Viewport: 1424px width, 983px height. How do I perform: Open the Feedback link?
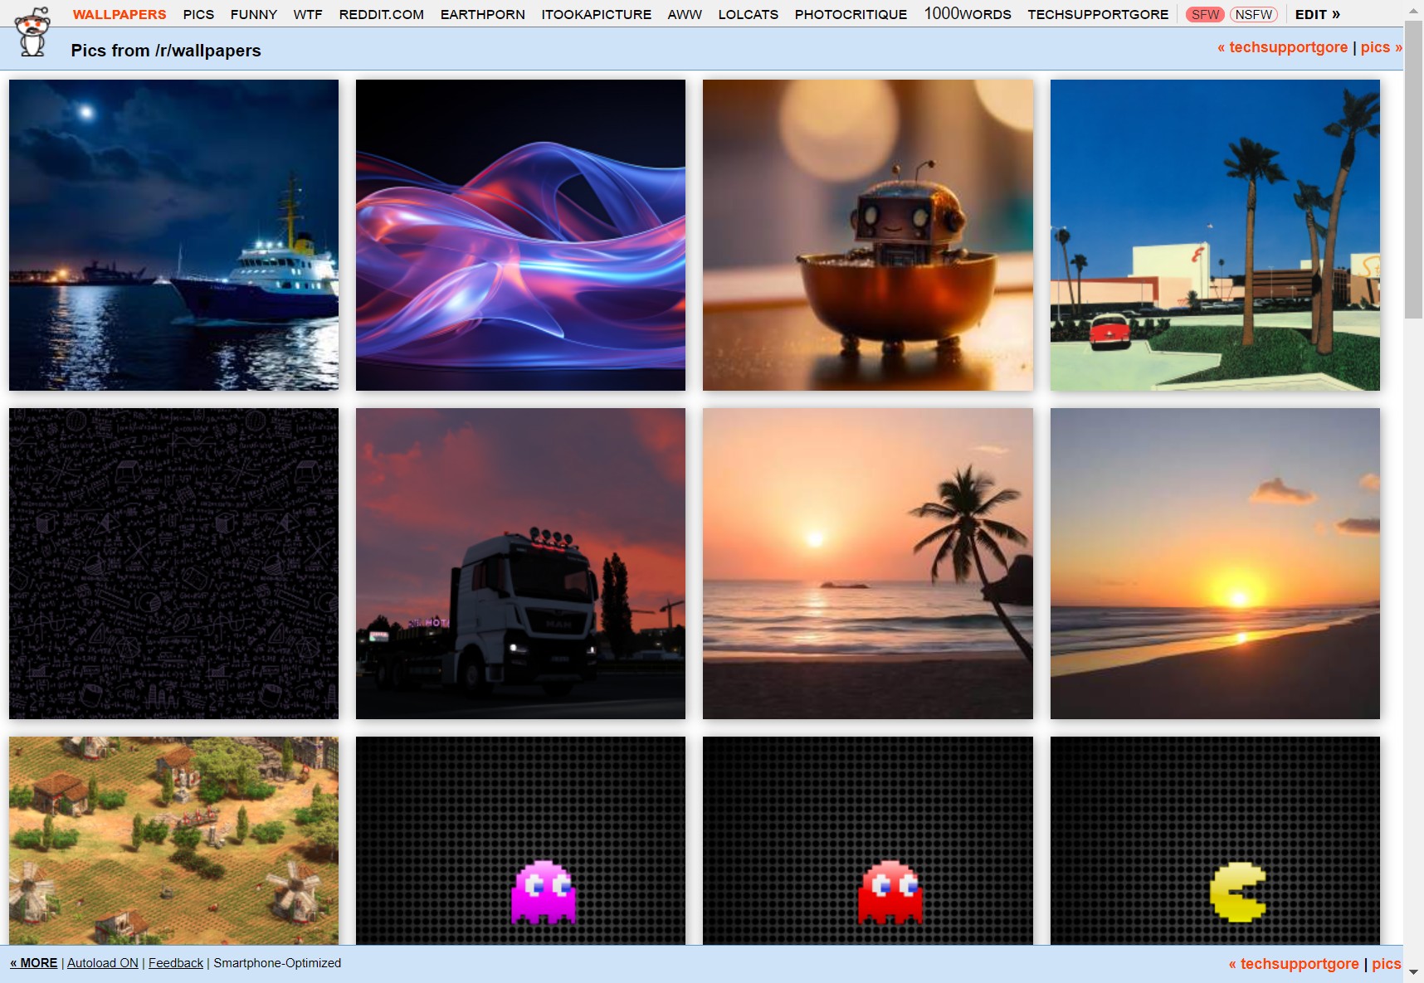(x=175, y=963)
